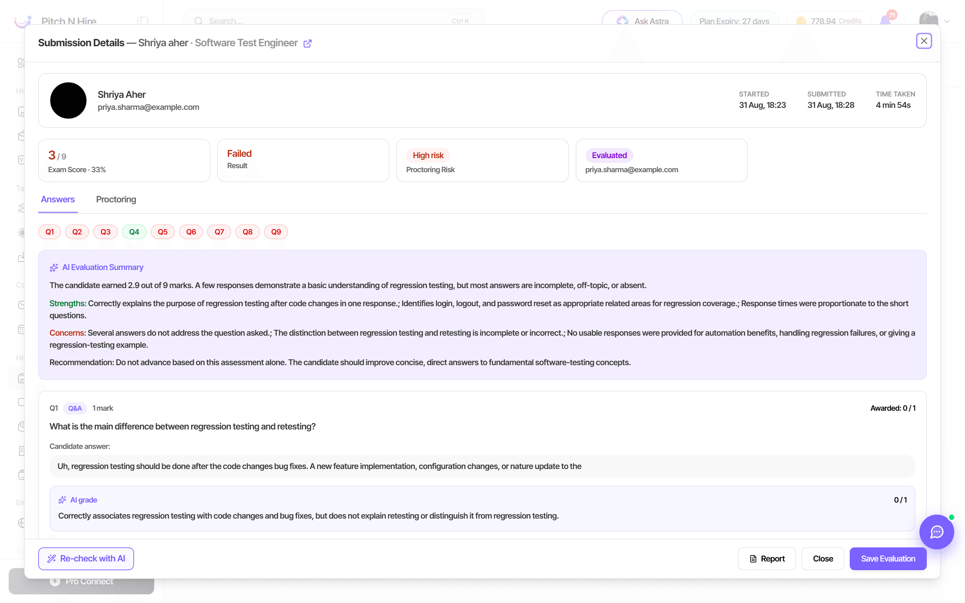Click Save Evaluation button
Screen dimensions: 965x603
click(888, 558)
